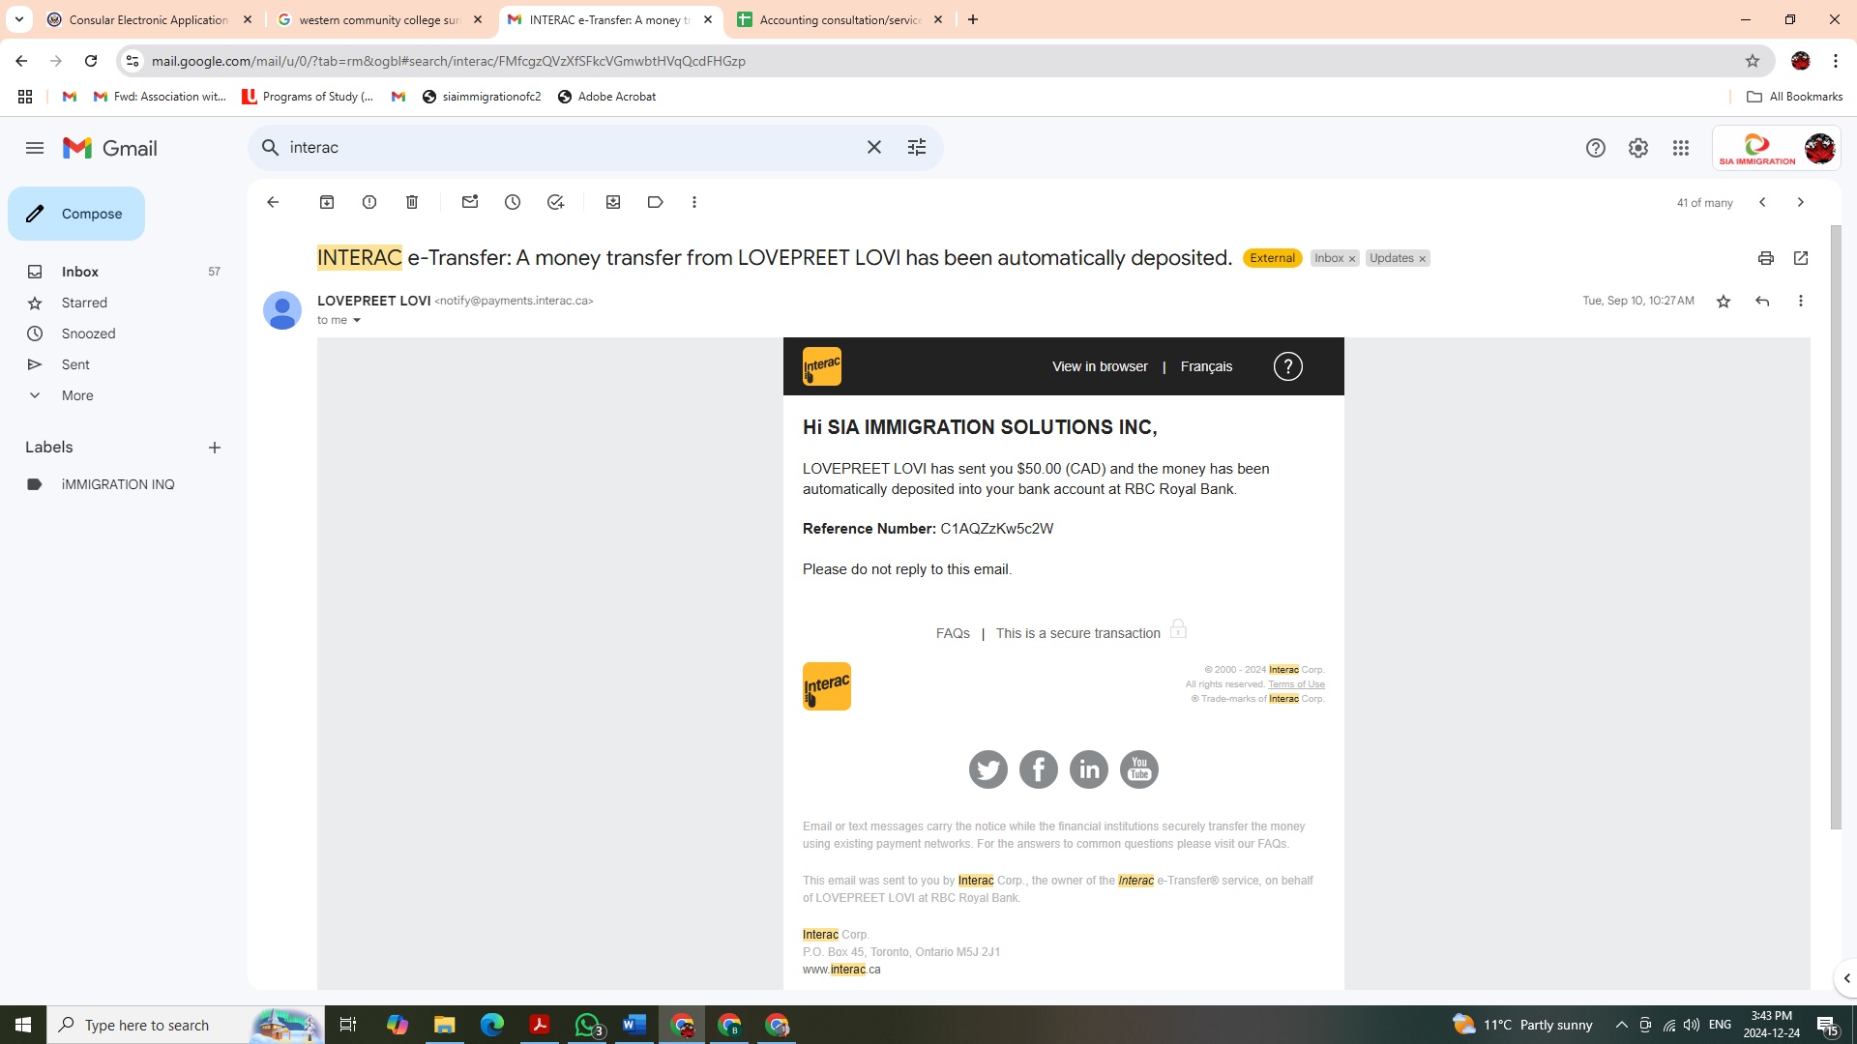Bookmark this page with star icon
Viewport: 1857px width, 1044px height.
pyautogui.click(x=1753, y=61)
